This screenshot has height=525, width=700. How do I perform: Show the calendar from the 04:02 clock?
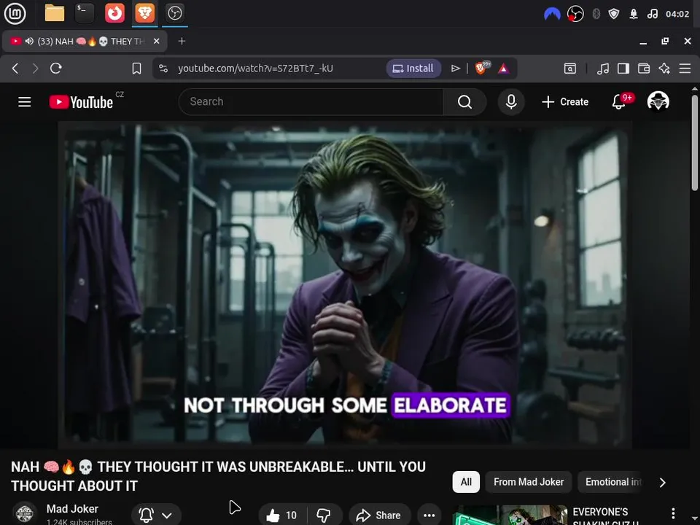tap(677, 14)
